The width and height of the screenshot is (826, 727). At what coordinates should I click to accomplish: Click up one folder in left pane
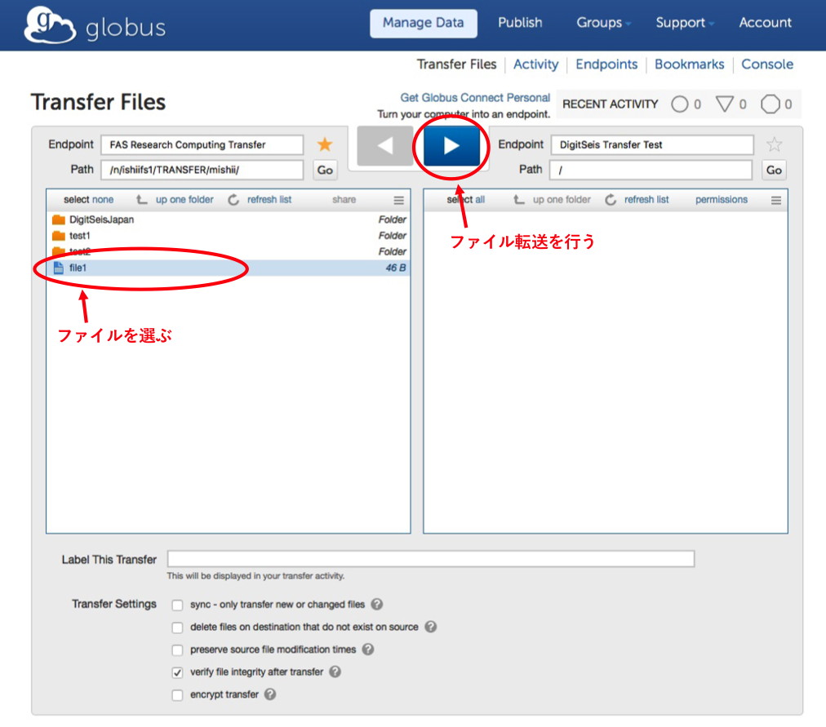click(x=184, y=200)
